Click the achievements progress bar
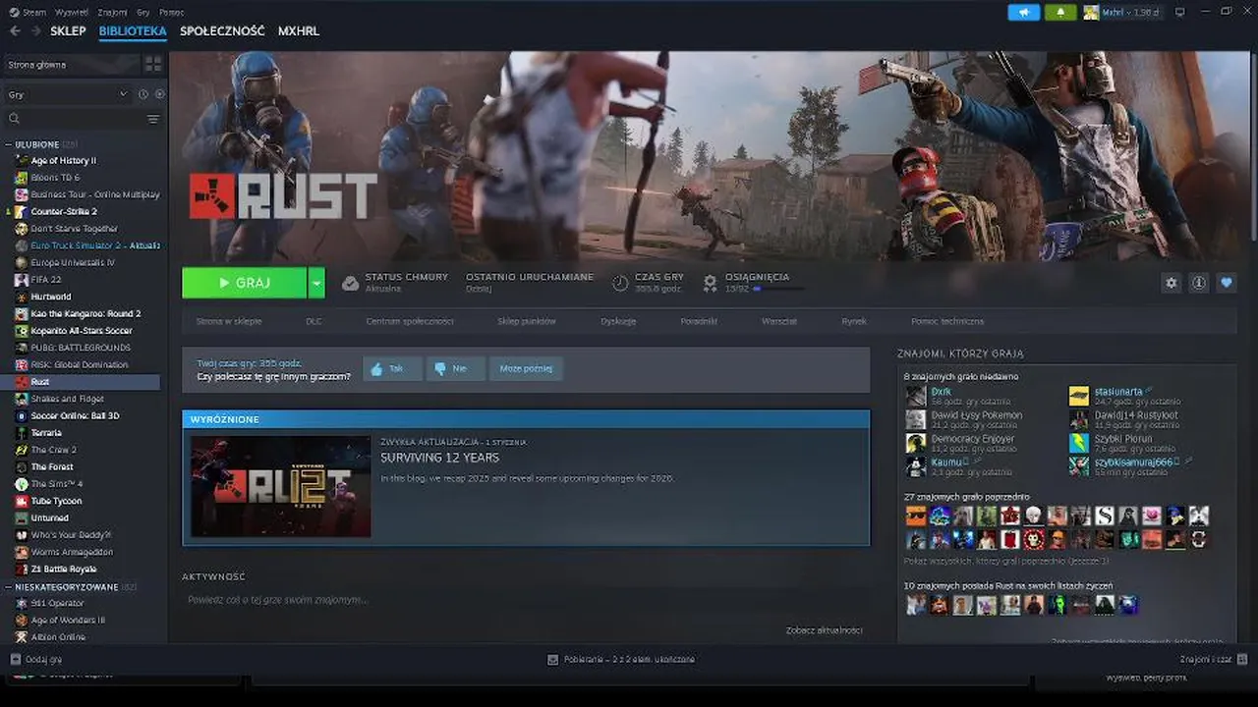 [778, 289]
